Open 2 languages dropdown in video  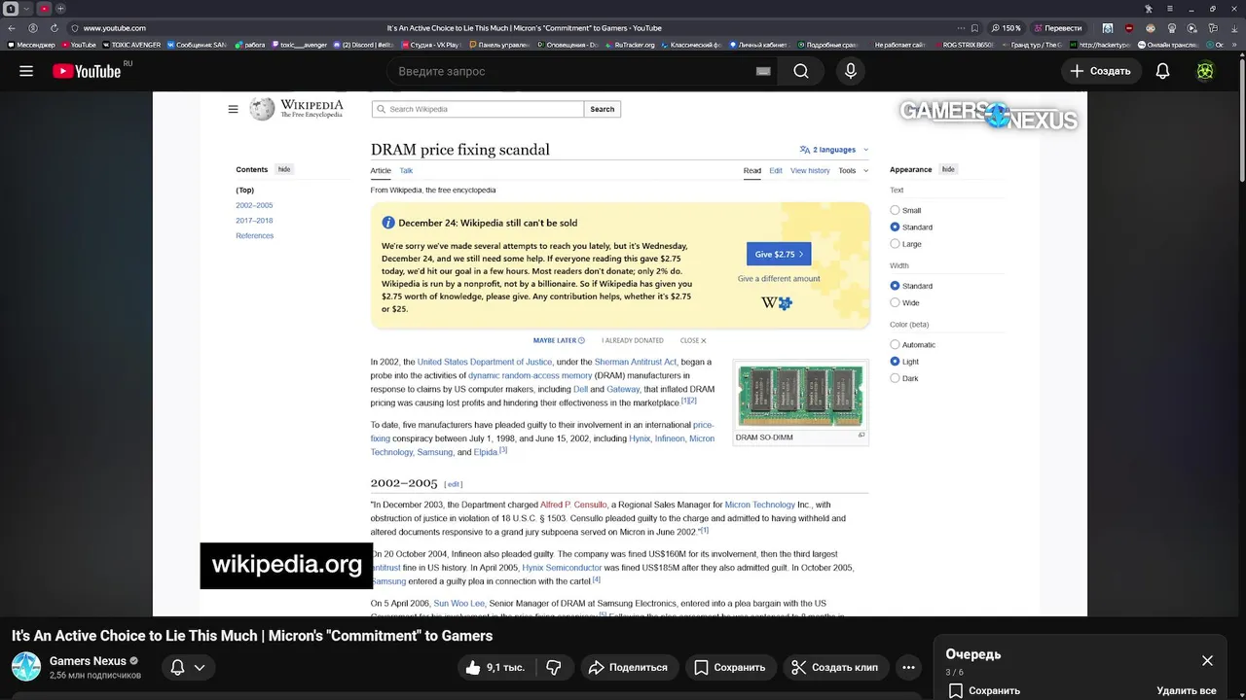click(x=834, y=150)
